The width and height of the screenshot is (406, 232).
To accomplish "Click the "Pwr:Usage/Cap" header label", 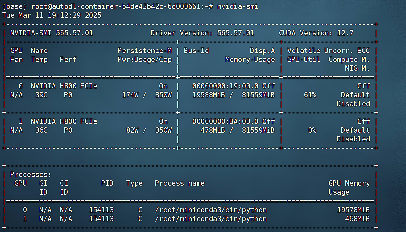I will 145,60.
